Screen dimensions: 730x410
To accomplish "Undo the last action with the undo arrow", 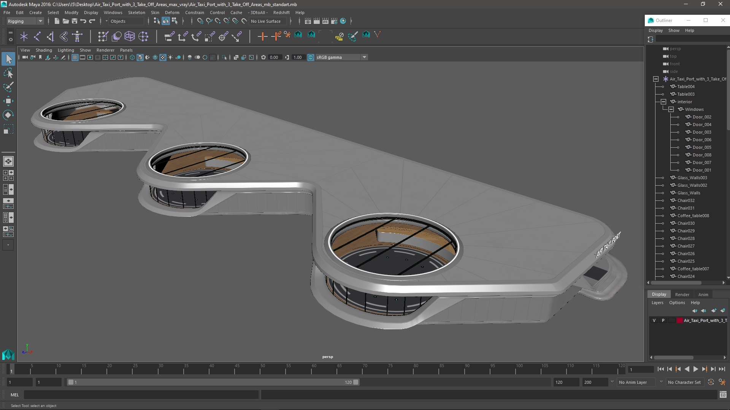I will [83, 21].
